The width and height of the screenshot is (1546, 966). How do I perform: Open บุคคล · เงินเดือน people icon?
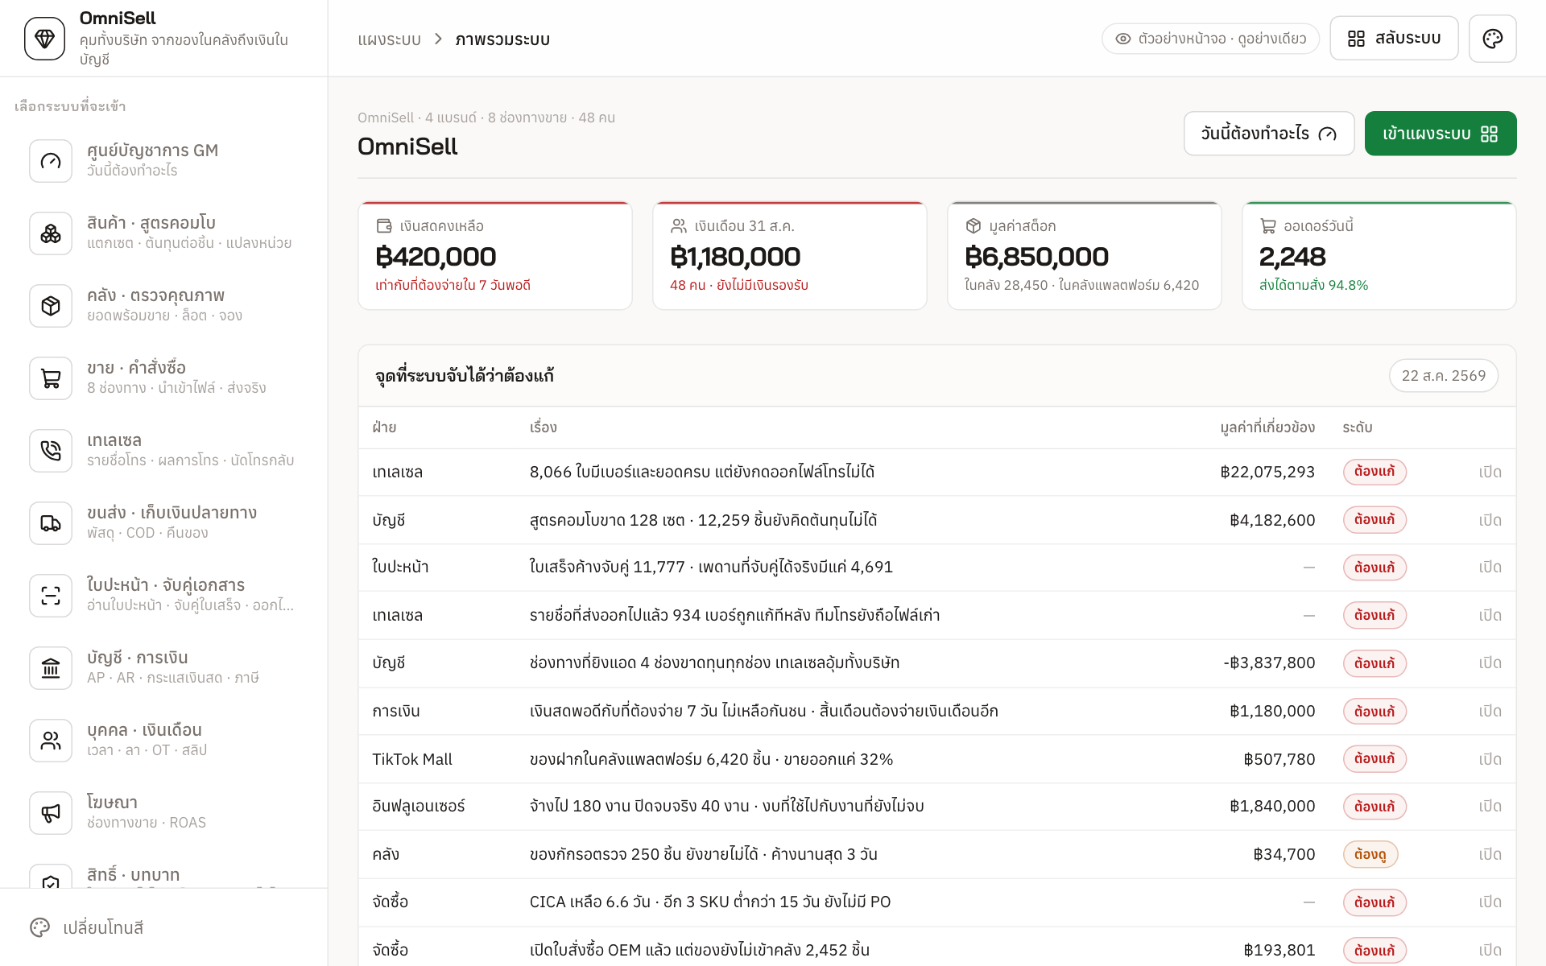[51, 741]
